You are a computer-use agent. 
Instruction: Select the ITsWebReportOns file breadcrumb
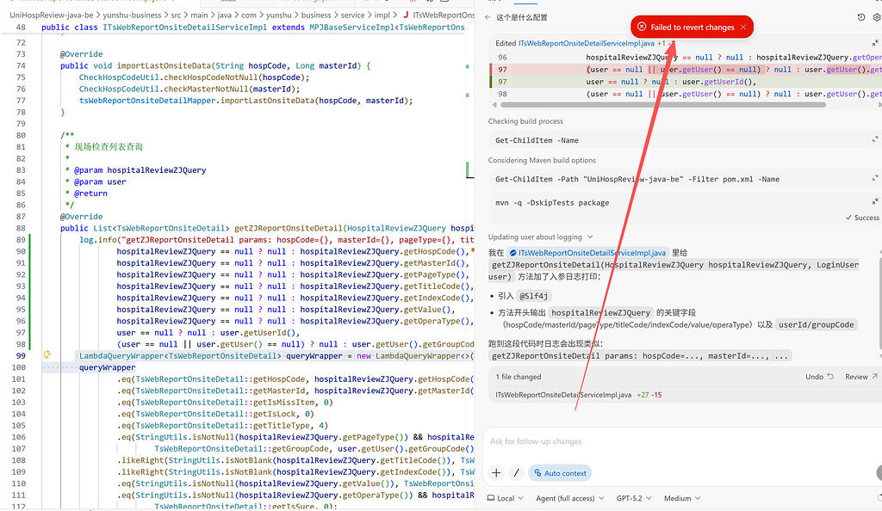pyautogui.click(x=444, y=15)
